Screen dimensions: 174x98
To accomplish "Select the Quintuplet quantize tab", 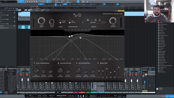I will click(x=74, y=4).
